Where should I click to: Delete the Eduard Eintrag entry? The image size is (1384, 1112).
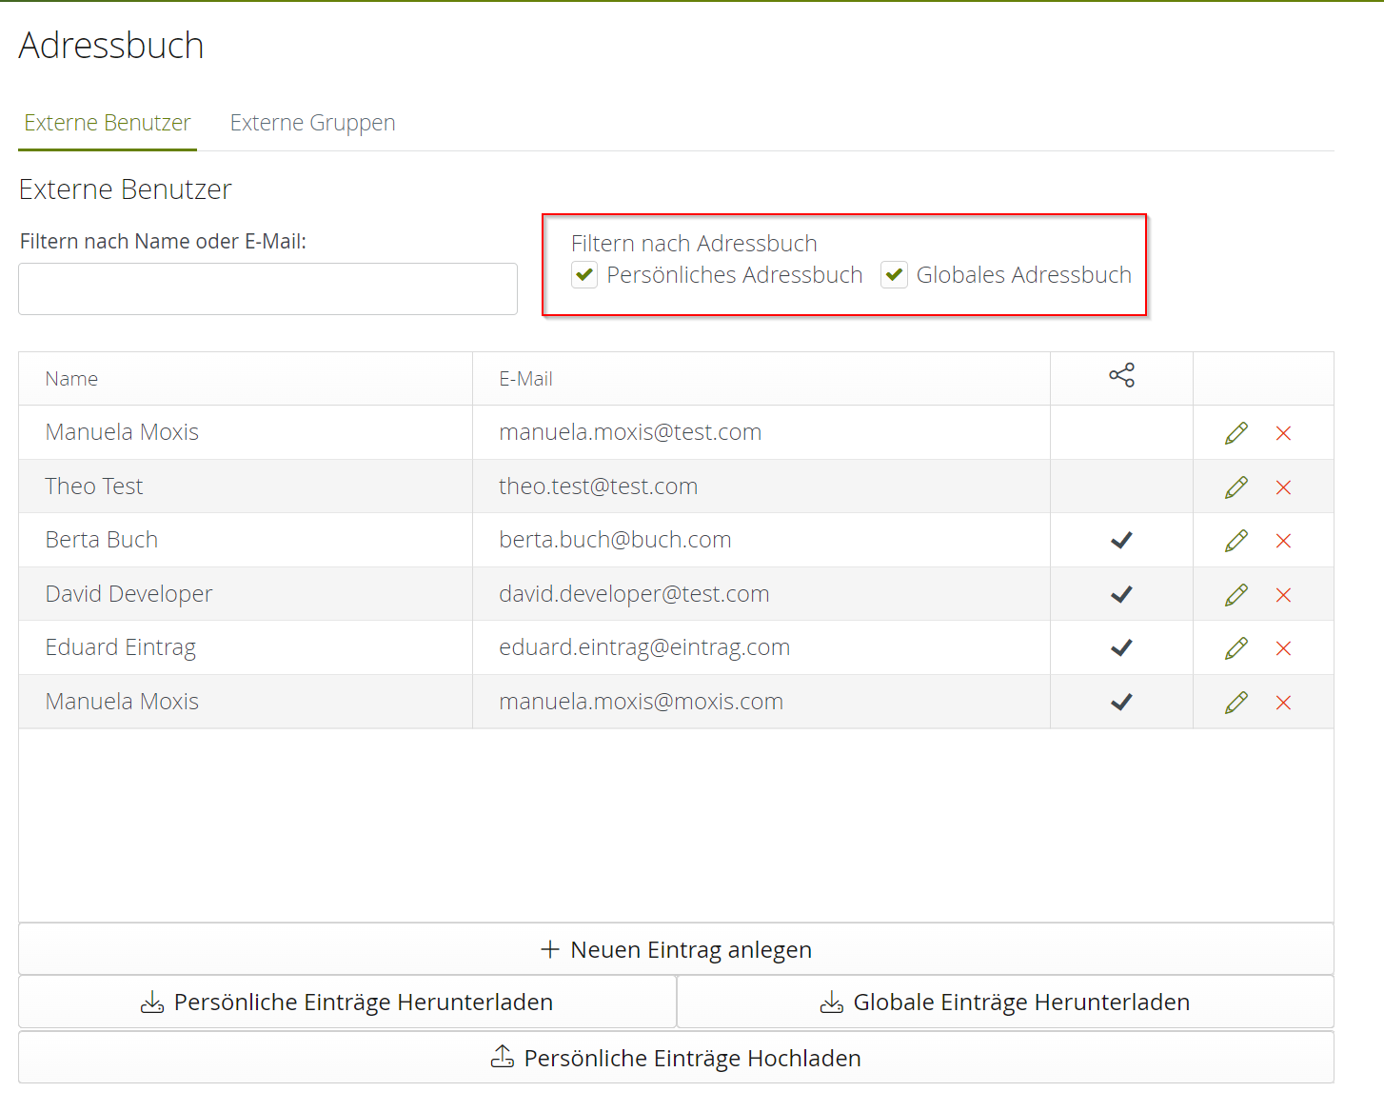coord(1283,648)
